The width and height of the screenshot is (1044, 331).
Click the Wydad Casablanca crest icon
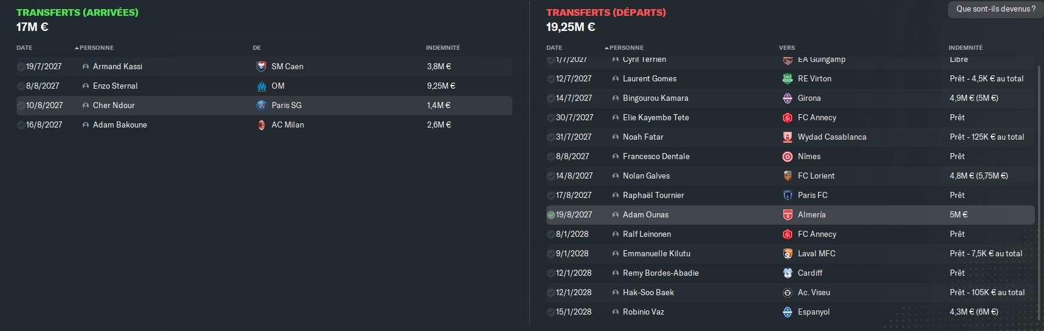pyautogui.click(x=787, y=137)
